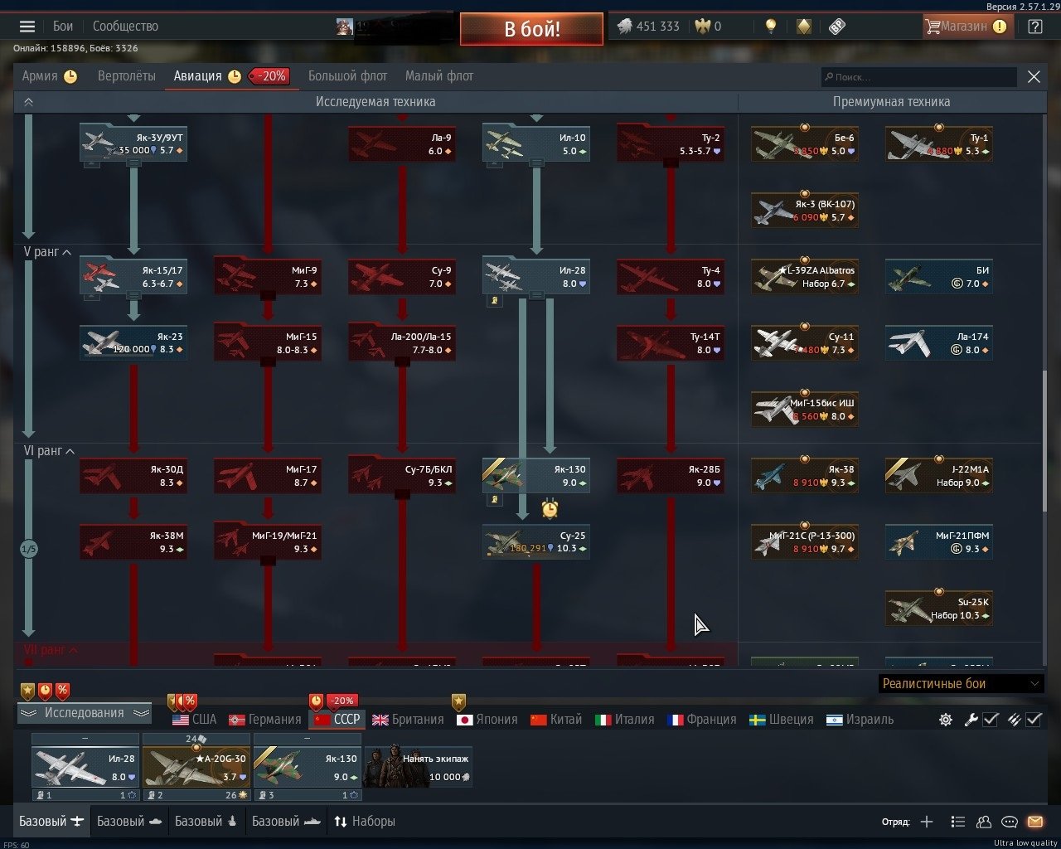Open the question mark help icon
Screen dimensions: 1061x849
pos(1035,27)
